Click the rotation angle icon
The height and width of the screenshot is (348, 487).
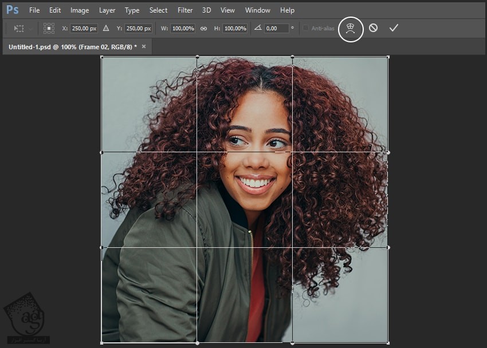coord(257,28)
